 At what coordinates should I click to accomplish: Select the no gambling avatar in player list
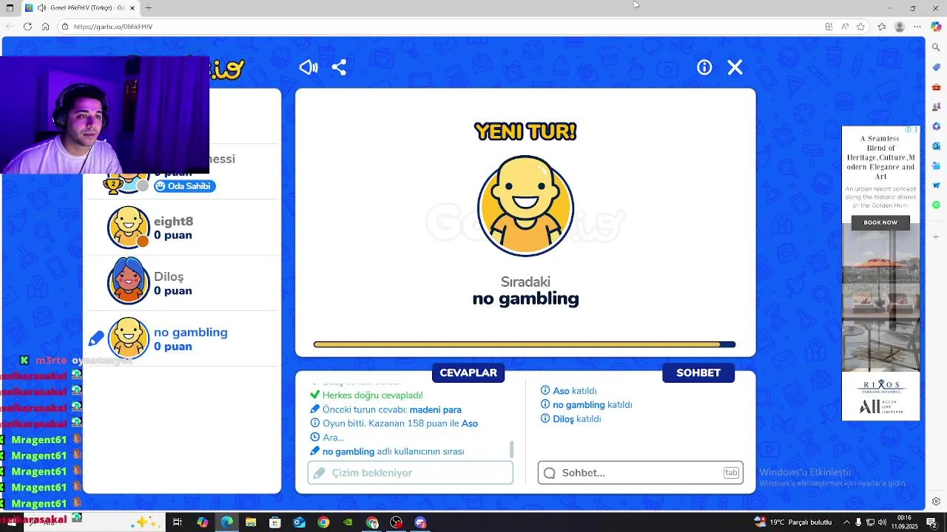point(128,338)
